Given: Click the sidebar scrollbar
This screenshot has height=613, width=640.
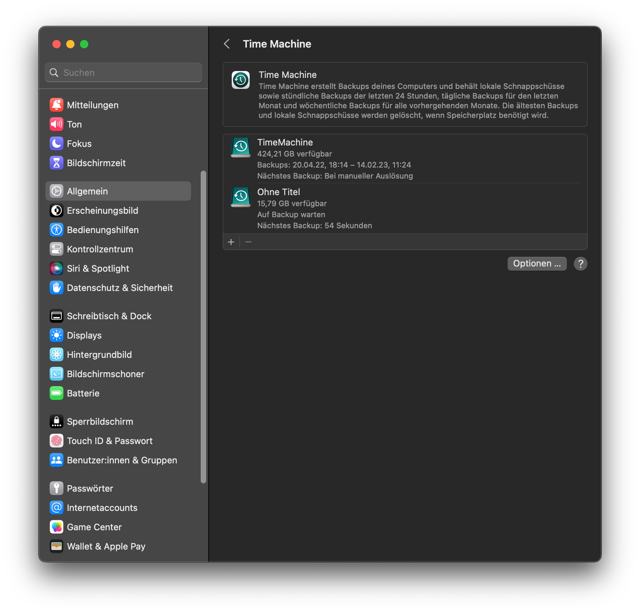Looking at the screenshot, I should pos(203,327).
